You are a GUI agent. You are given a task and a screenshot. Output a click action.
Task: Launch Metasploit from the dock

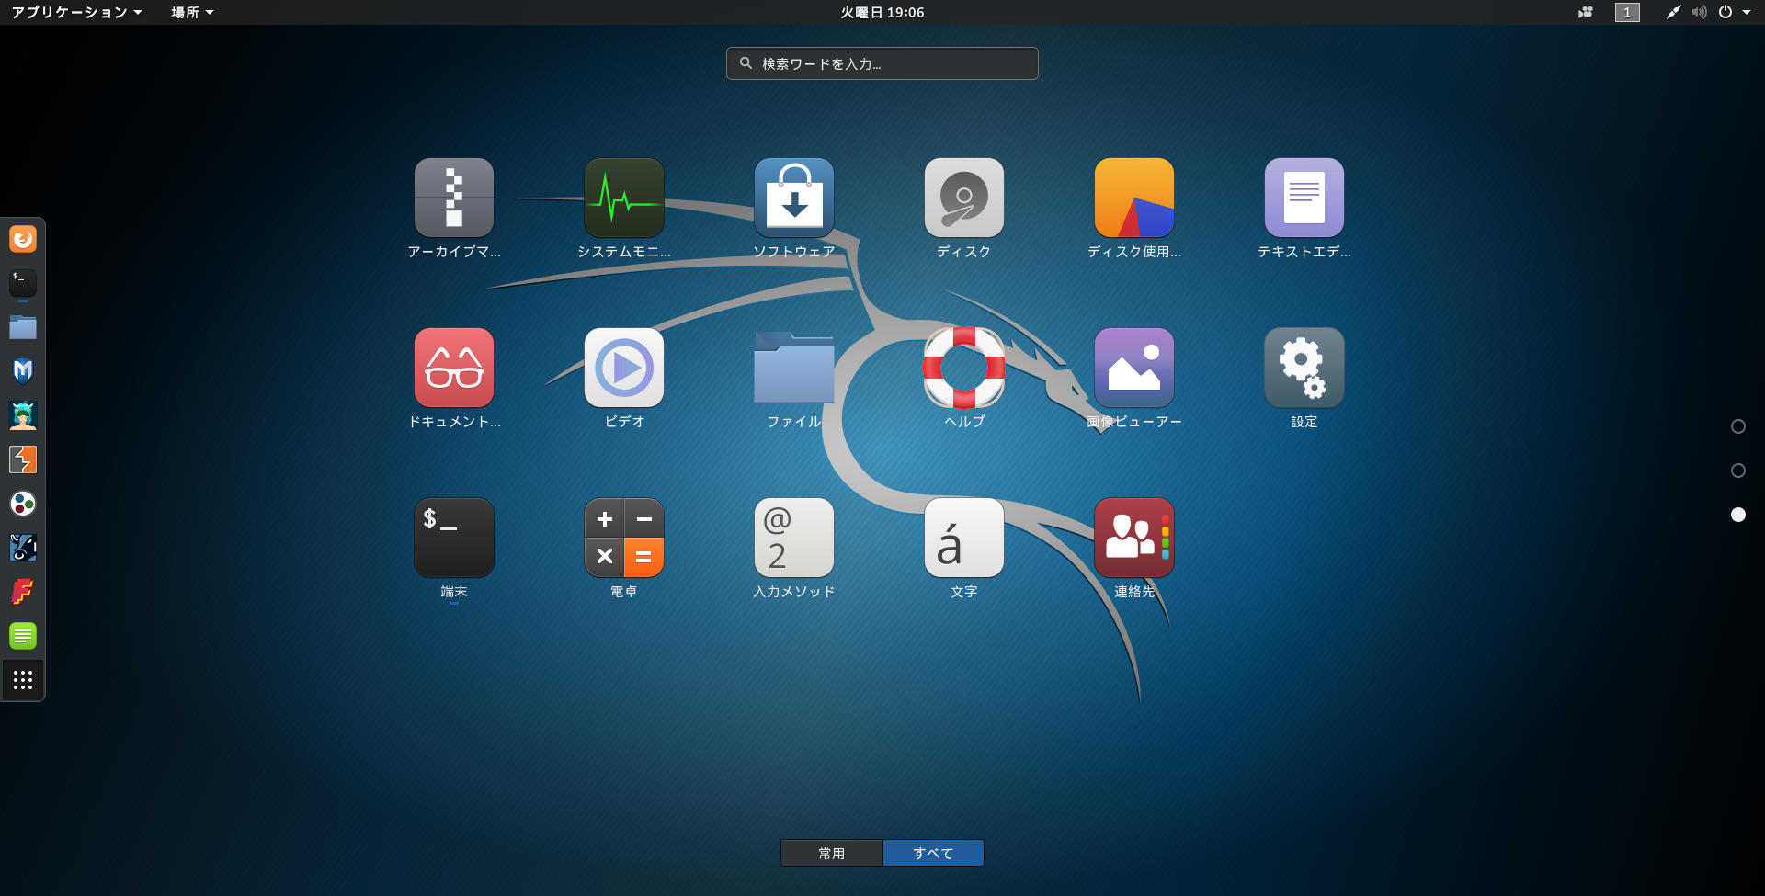point(23,371)
